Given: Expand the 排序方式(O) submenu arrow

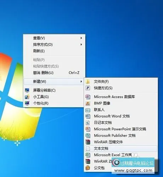Looking at the screenshot, I should (x=81, y=45).
